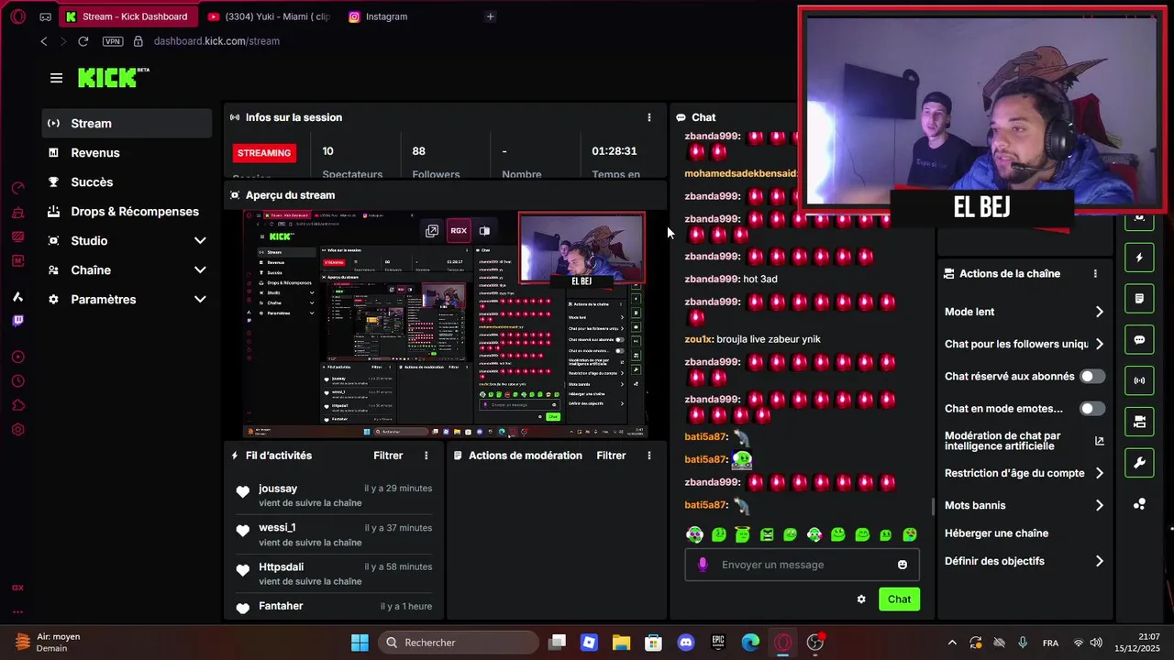Image resolution: width=1174 pixels, height=660 pixels.
Task: Click the Filtrer button in Fil d'activités
Action: [x=388, y=456]
